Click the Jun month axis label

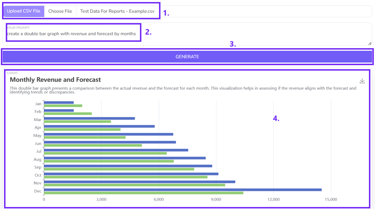38,143
